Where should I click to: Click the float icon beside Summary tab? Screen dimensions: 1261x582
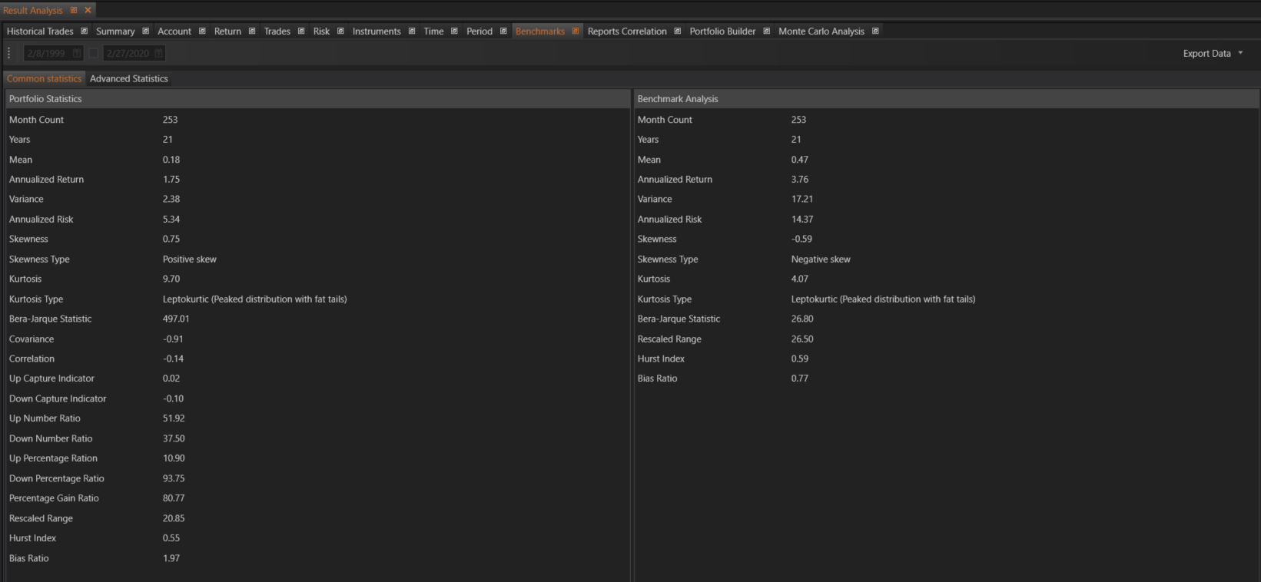pyautogui.click(x=145, y=31)
